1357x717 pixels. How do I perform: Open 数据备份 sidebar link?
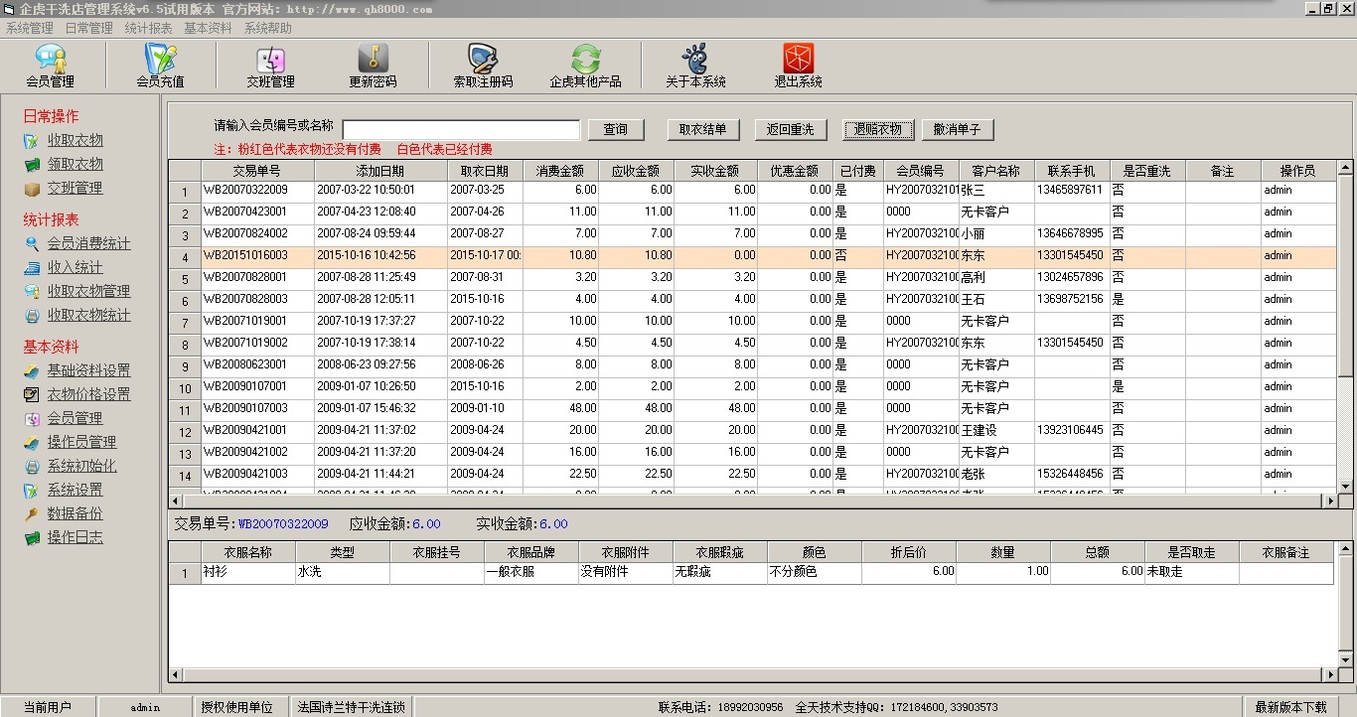coord(75,514)
